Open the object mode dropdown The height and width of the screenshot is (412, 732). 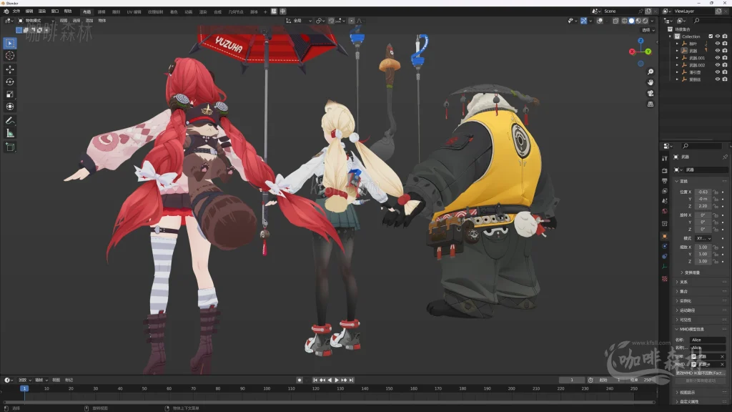36,21
